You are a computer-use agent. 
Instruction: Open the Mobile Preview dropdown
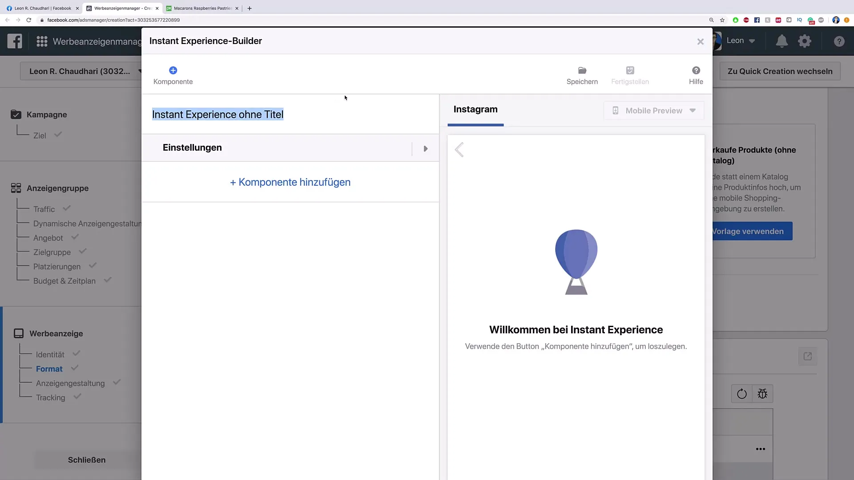(654, 111)
